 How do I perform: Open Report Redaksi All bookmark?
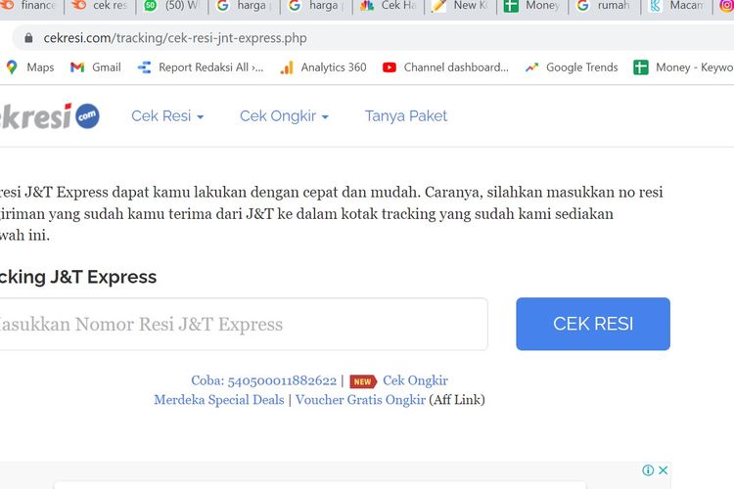(201, 67)
